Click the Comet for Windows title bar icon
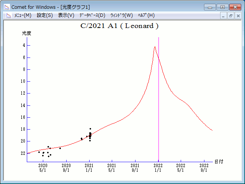Screen dimensions: 245x184 coord(7,7)
